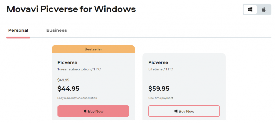The width and height of the screenshot is (275, 123).
Task: Click '1-year subscription / 1 PC' text
Action: [x=79, y=69]
